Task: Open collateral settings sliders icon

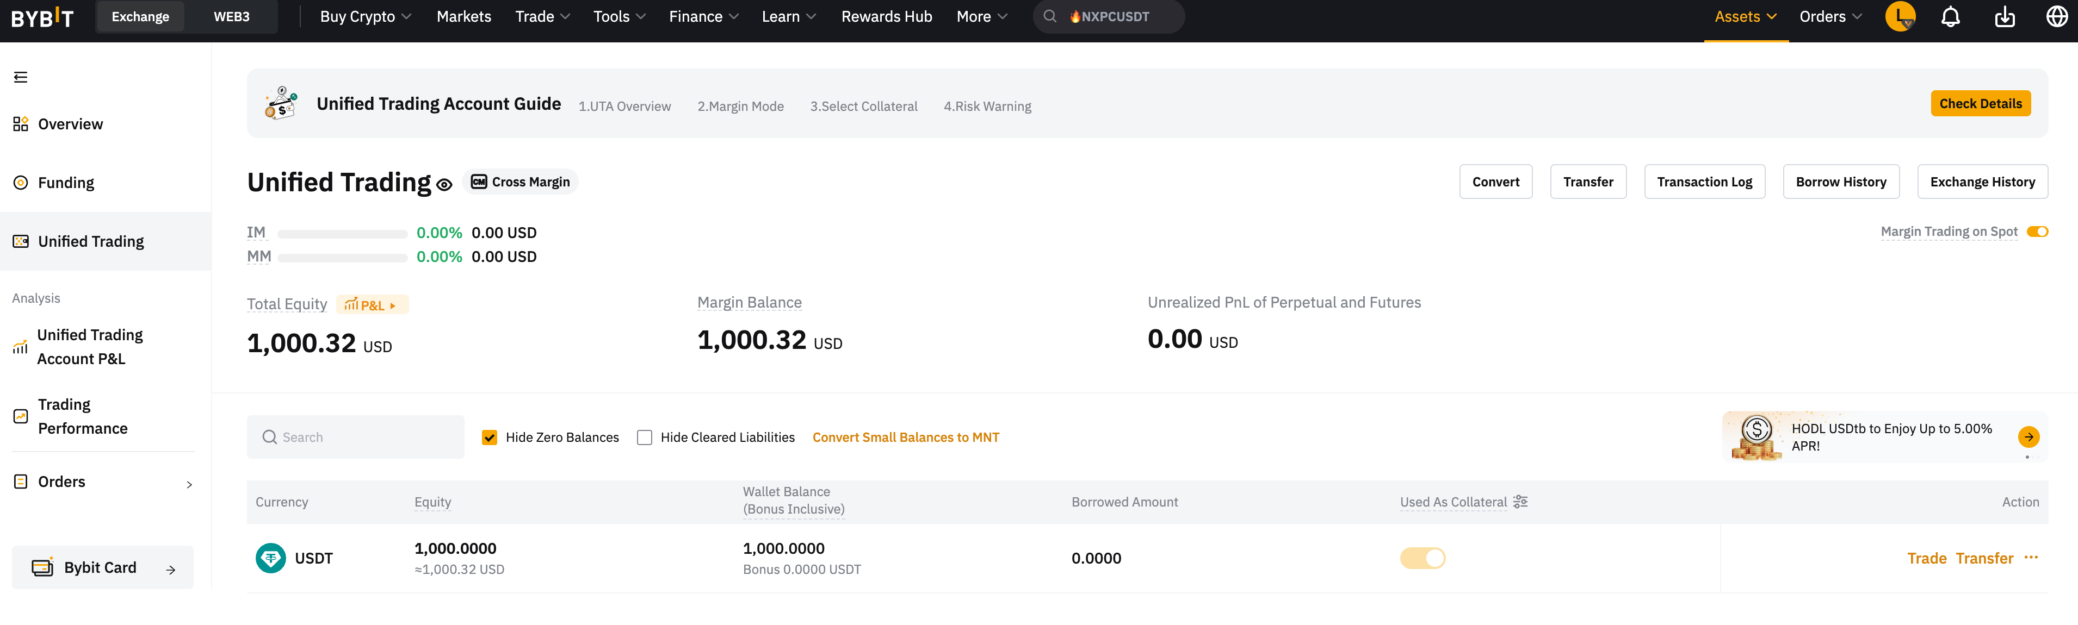Action: tap(1520, 502)
